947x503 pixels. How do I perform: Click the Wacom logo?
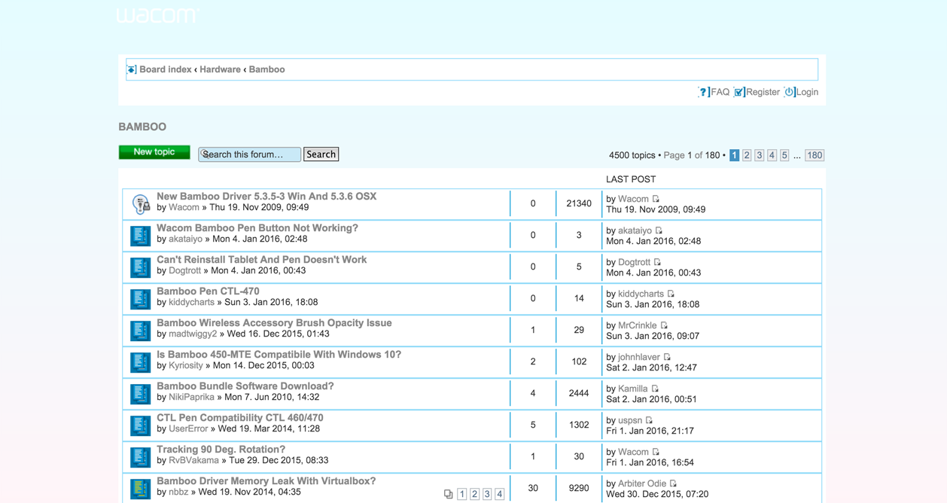[x=157, y=15]
